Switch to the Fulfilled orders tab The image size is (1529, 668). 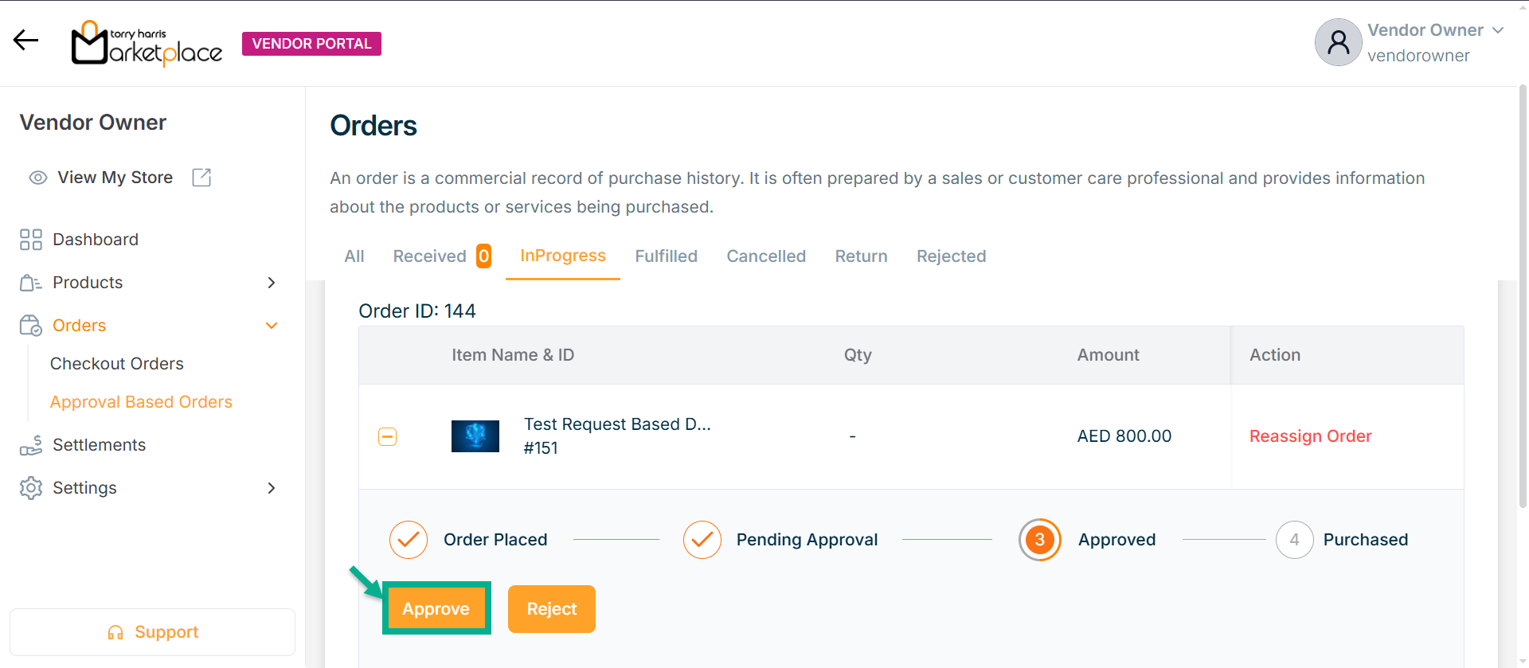click(x=666, y=256)
